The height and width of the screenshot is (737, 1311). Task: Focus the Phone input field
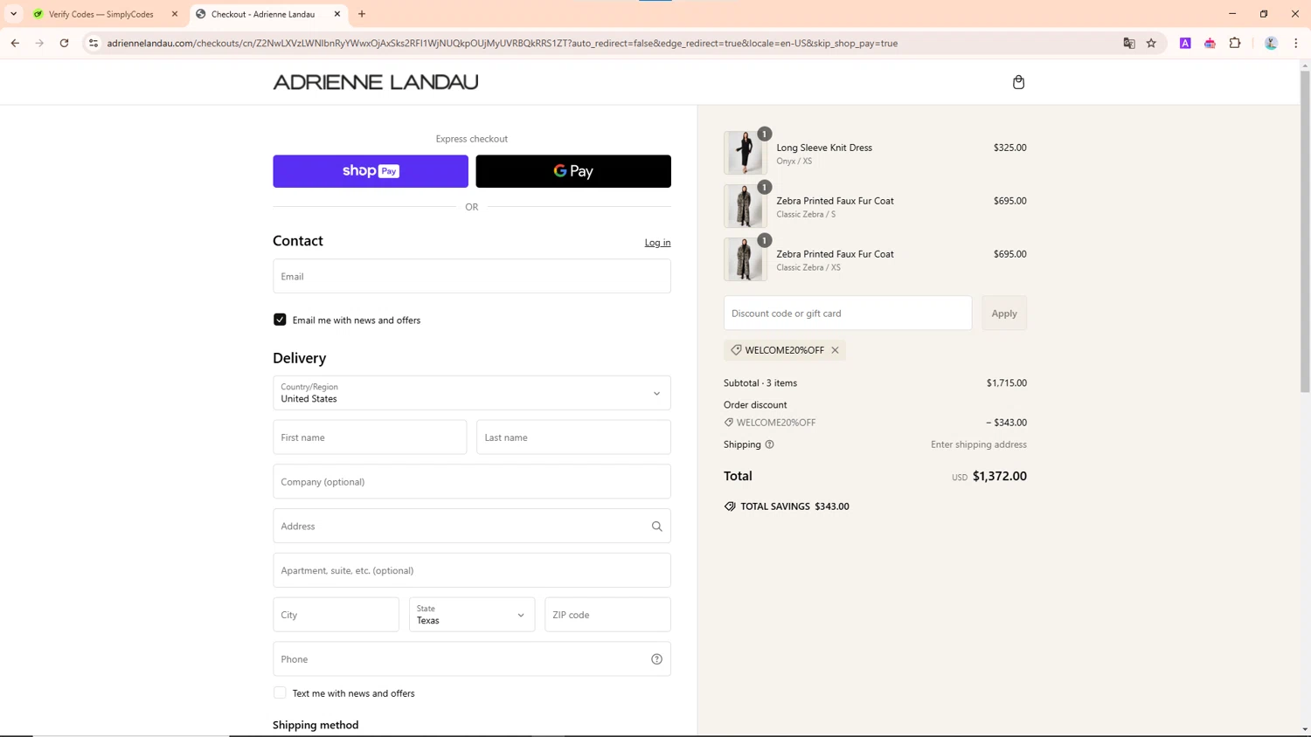pos(472,659)
